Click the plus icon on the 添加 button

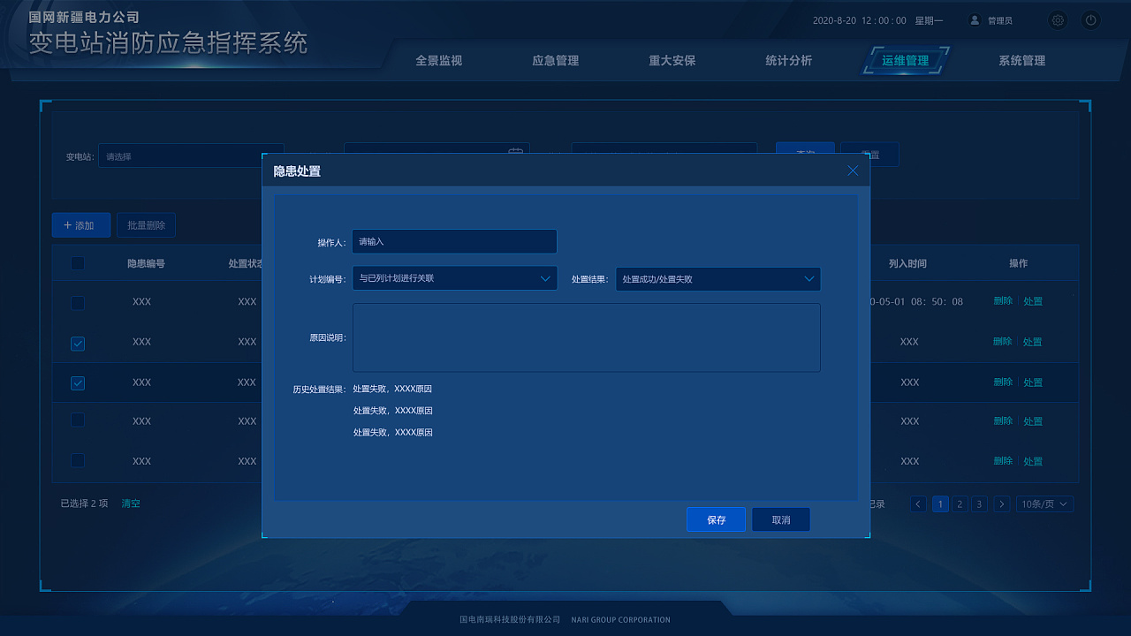tap(69, 225)
